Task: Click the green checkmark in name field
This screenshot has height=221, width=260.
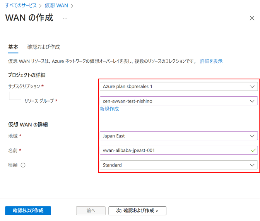Action: tap(253, 151)
